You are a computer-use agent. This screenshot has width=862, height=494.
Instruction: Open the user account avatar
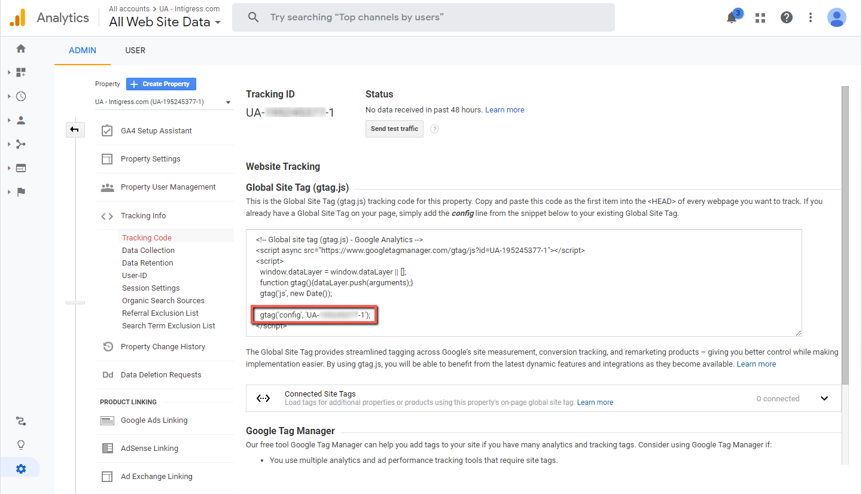(x=837, y=17)
